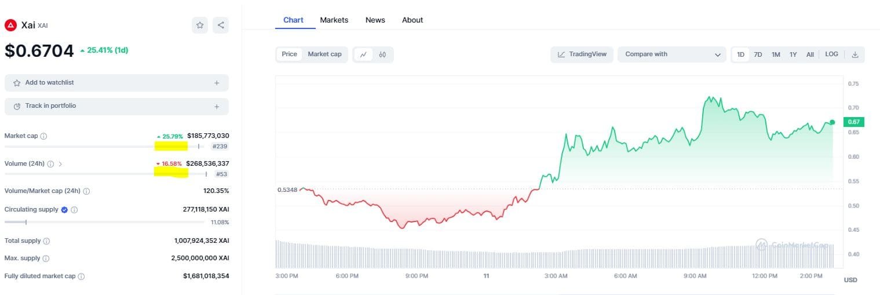Click the green end-point dot on chart
Image resolution: width=880 pixels, height=295 pixels.
832,122
